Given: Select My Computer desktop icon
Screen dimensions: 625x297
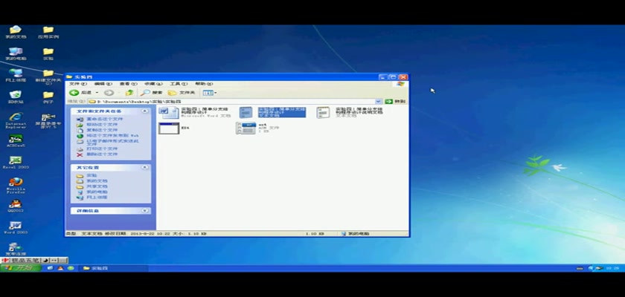Looking at the screenshot, I should pyautogui.click(x=16, y=54).
